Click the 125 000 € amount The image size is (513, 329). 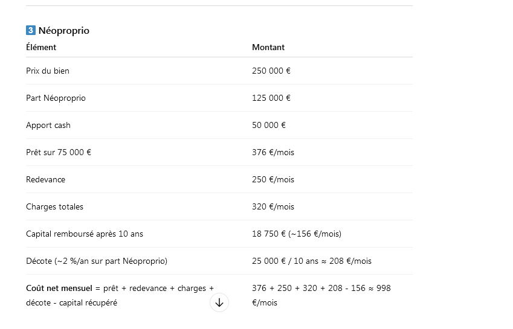tap(271, 98)
